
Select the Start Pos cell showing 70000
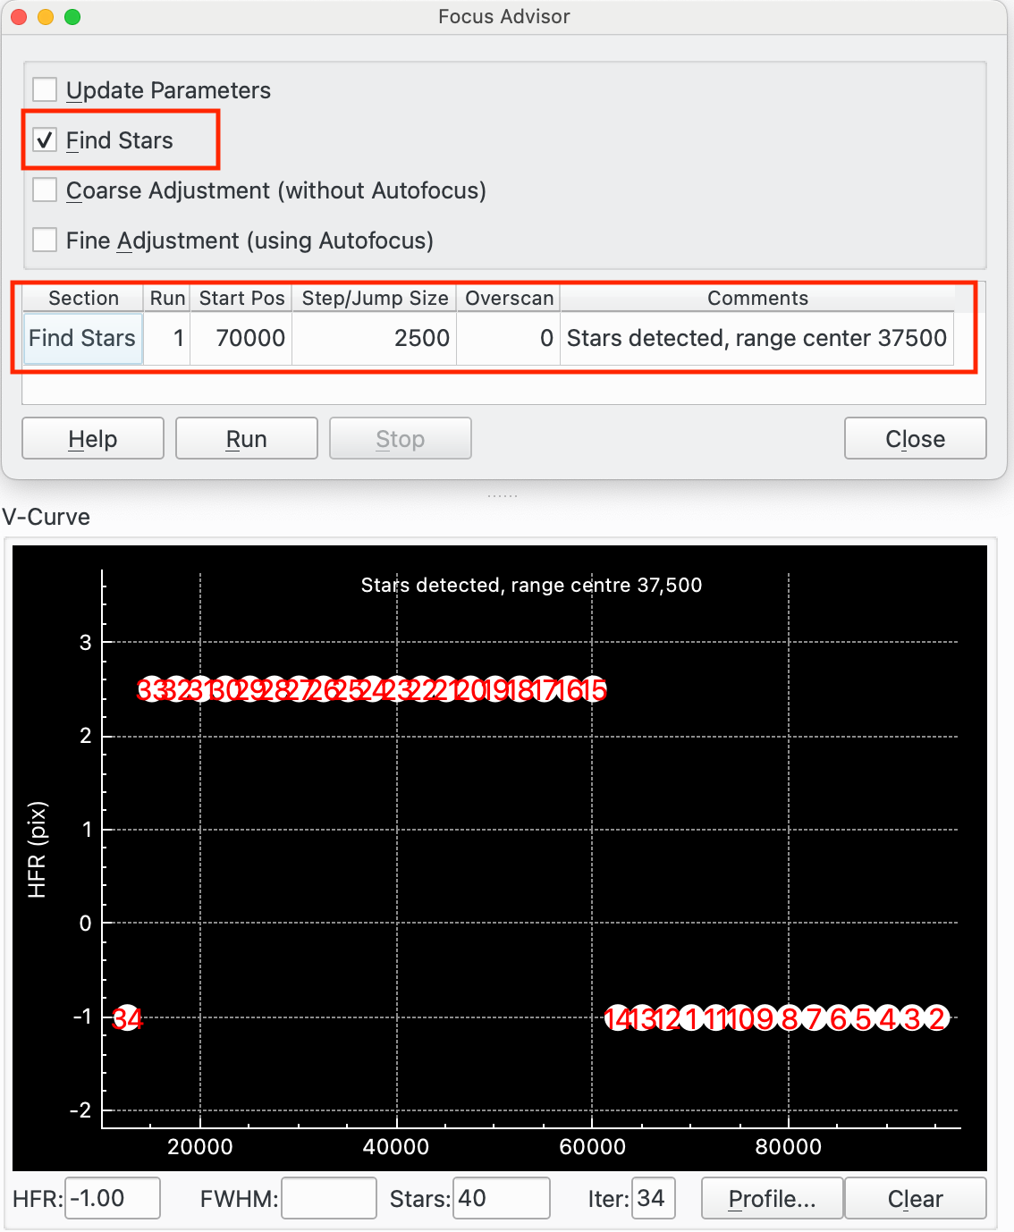[241, 339]
